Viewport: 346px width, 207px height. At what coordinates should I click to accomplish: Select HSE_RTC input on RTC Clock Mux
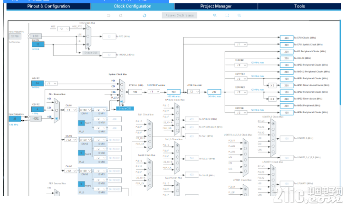(88, 28)
